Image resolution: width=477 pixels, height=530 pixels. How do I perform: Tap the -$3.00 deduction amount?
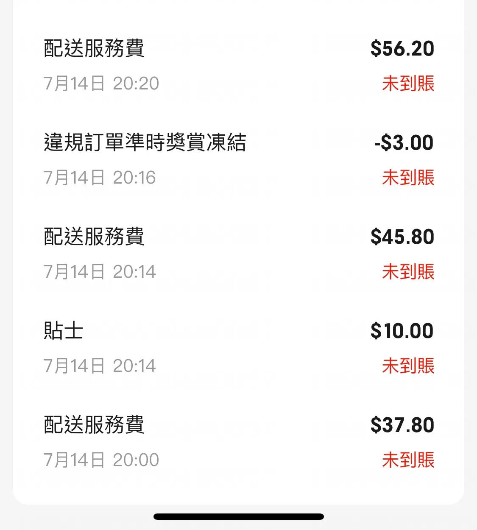(404, 143)
